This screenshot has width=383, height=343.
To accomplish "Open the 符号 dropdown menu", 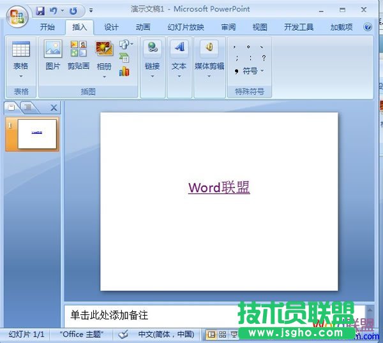I will 250,71.
